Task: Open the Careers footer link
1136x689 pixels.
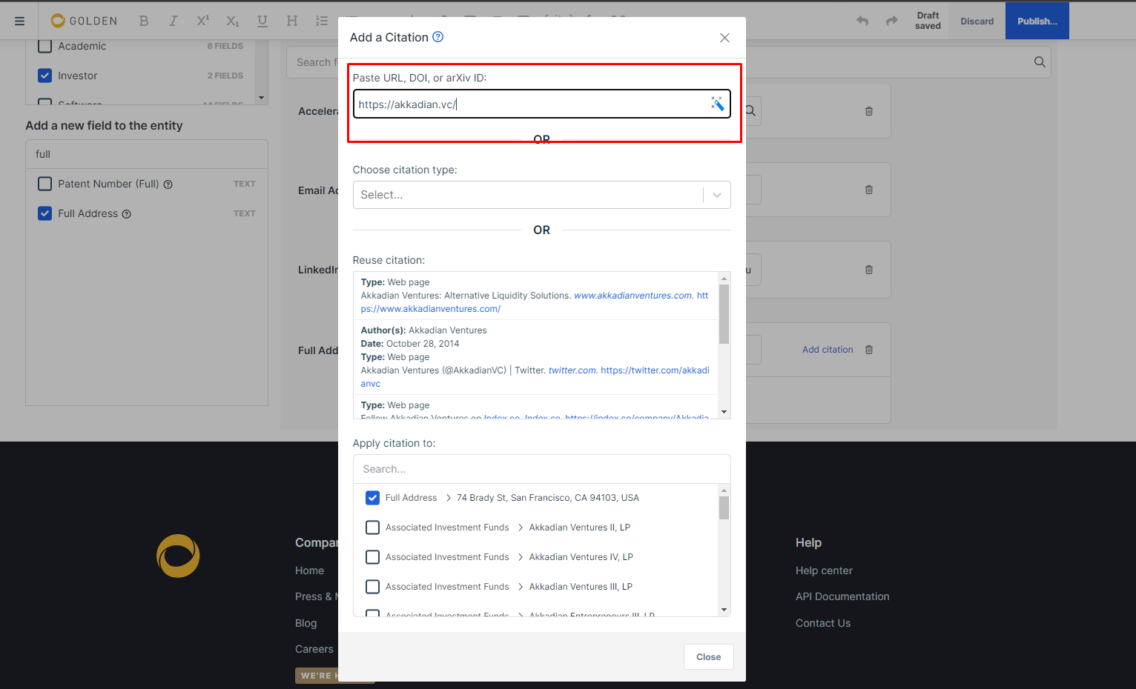Action: 314,649
